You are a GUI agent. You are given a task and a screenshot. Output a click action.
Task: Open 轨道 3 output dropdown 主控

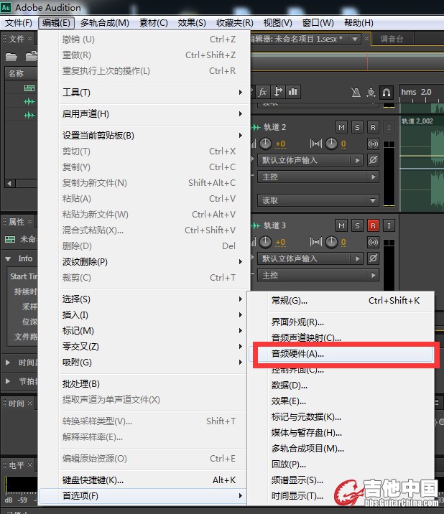point(318,276)
